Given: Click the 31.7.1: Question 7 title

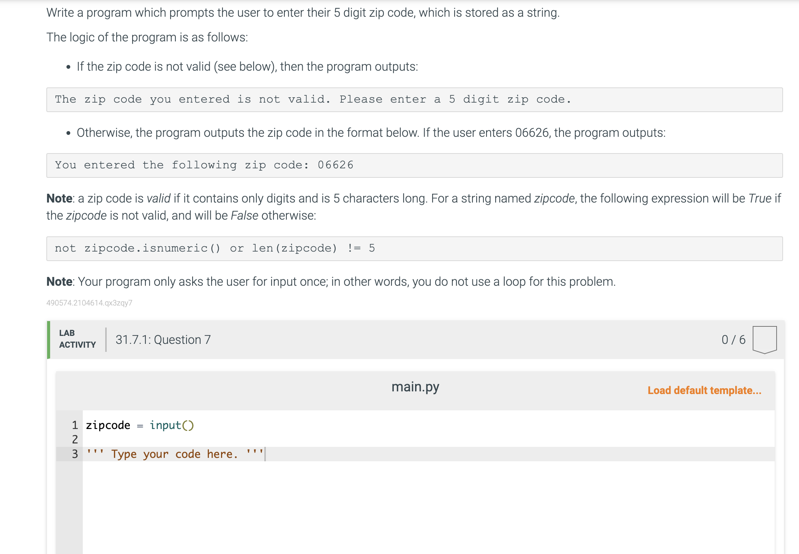Looking at the screenshot, I should pyautogui.click(x=163, y=340).
